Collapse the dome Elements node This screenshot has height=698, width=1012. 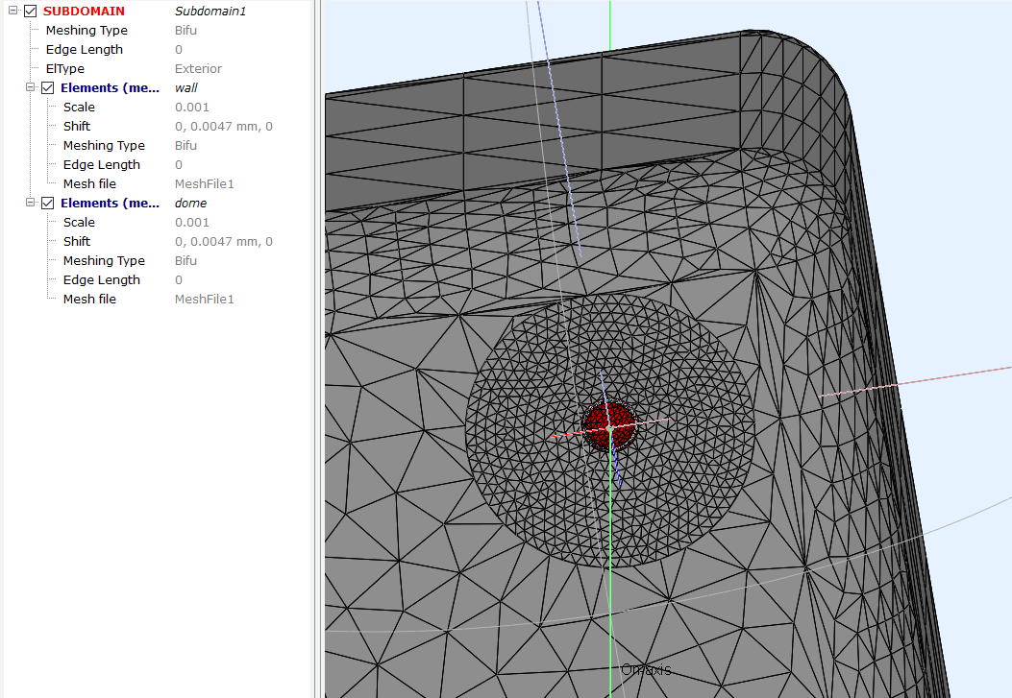pos(30,203)
